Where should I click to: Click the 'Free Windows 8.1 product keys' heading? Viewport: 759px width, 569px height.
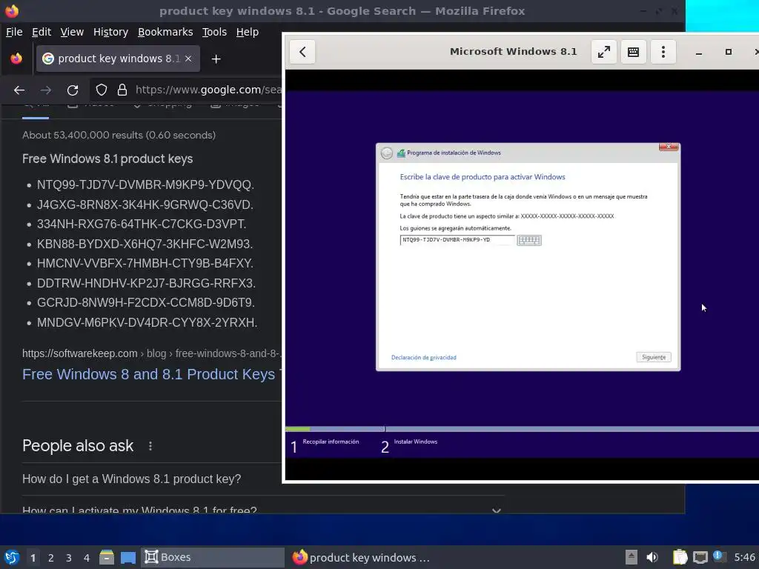click(107, 159)
